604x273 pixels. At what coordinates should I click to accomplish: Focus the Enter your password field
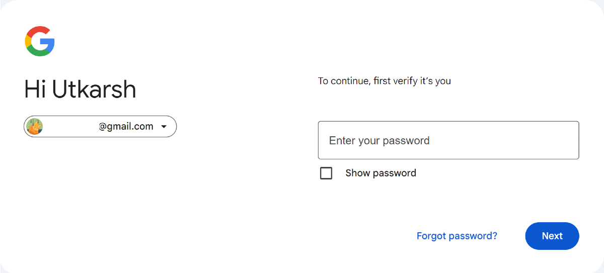[448, 140]
